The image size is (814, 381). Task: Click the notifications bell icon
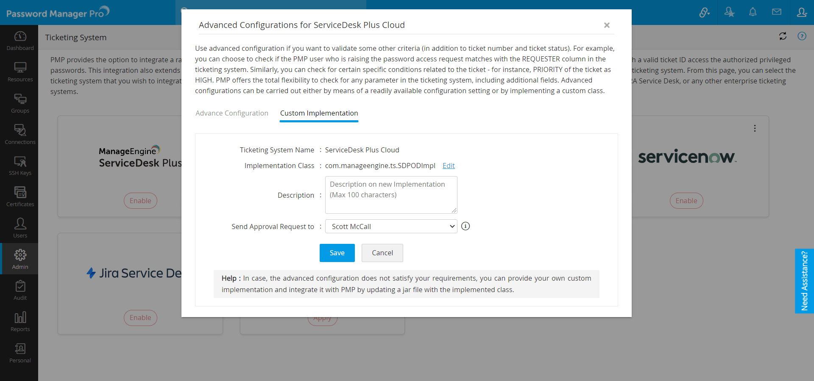coord(753,12)
